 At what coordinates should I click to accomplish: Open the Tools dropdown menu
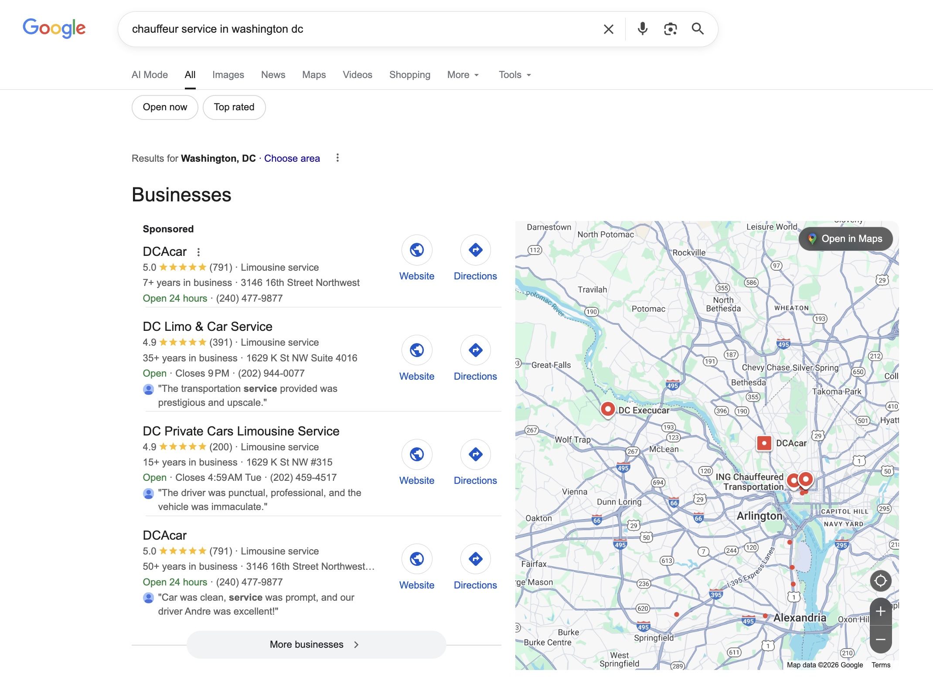pyautogui.click(x=515, y=75)
